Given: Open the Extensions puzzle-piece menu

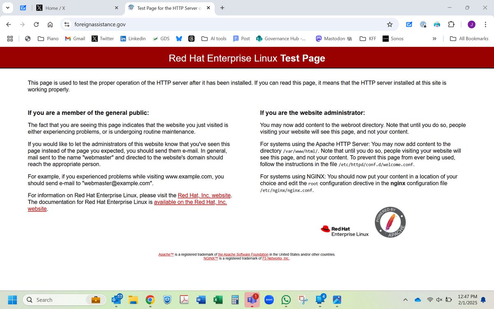Looking at the screenshot, I should point(451,24).
